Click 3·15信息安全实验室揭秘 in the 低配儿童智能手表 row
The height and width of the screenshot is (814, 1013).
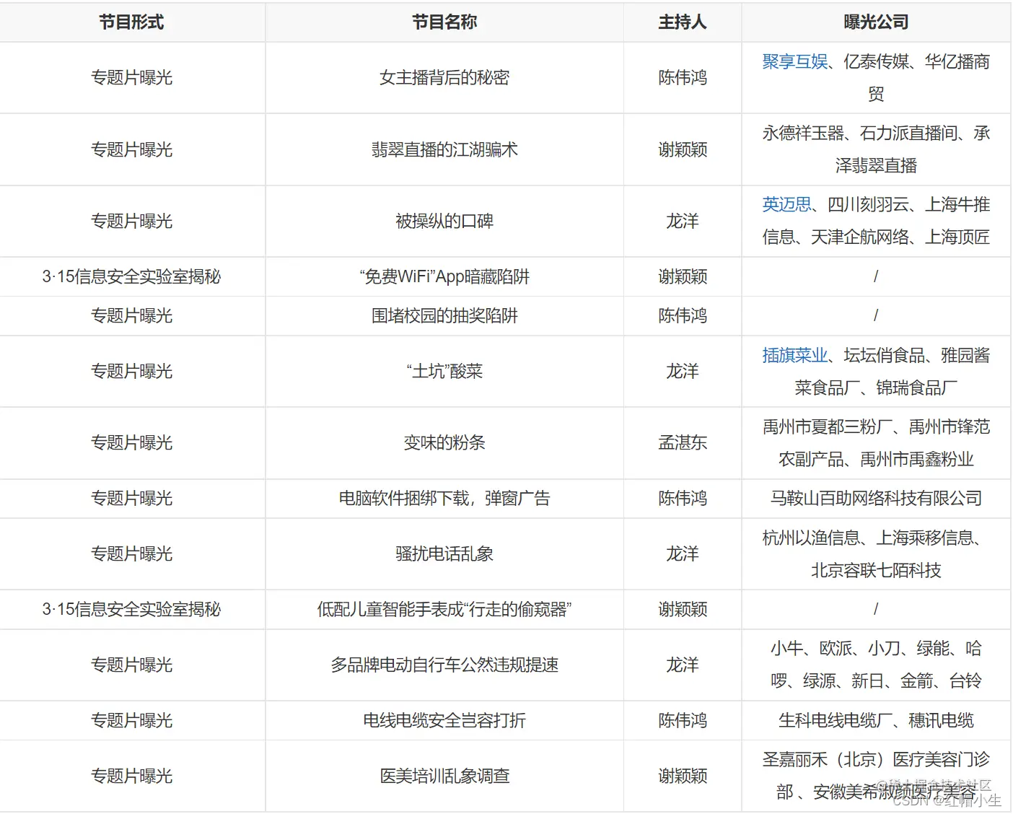coord(131,610)
